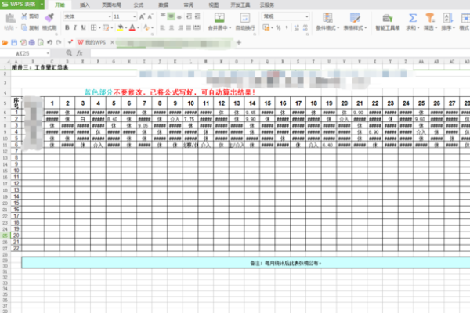Toggle bold formatting
The height and width of the screenshot is (313, 470).
pyautogui.click(x=67, y=27)
